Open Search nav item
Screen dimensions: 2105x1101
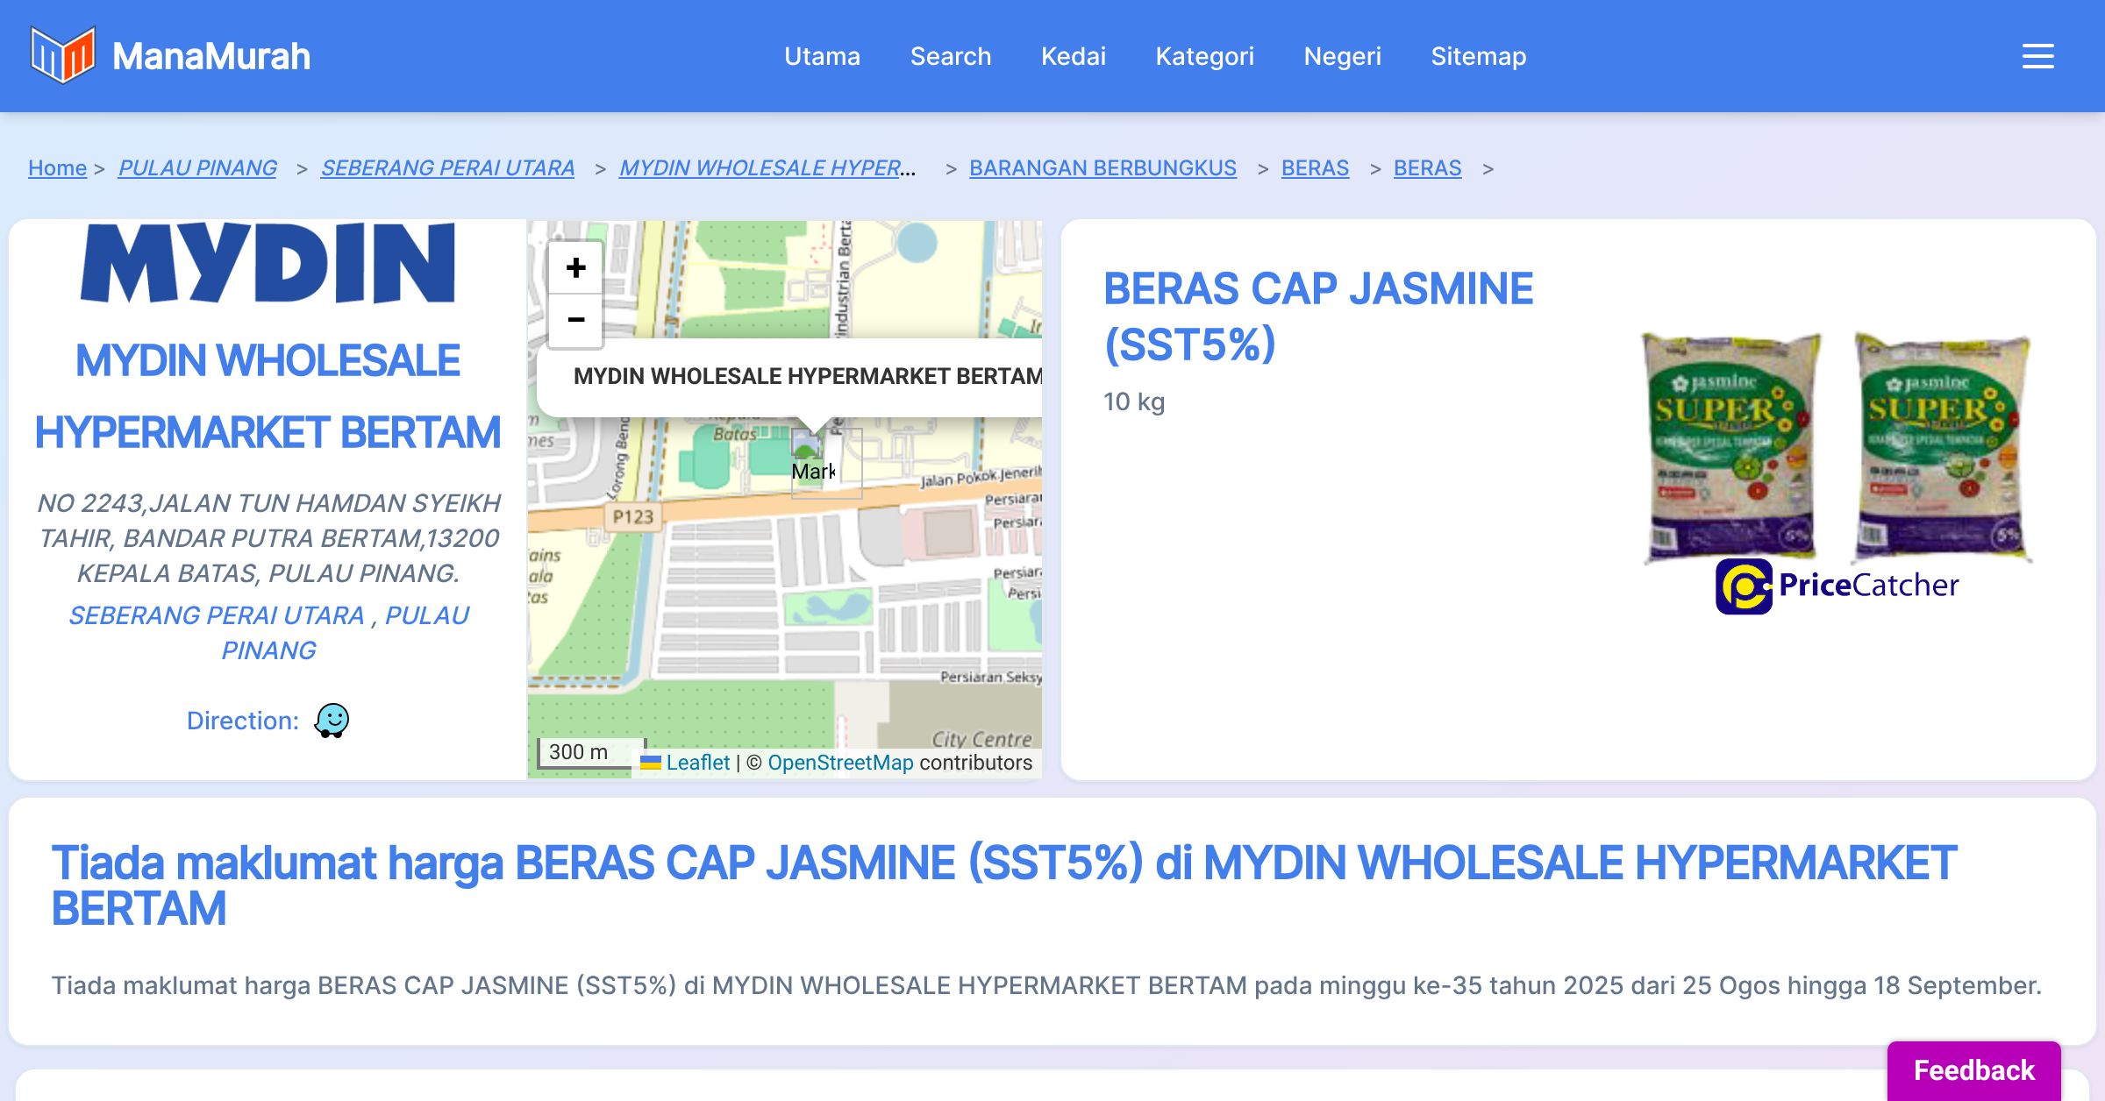click(951, 56)
